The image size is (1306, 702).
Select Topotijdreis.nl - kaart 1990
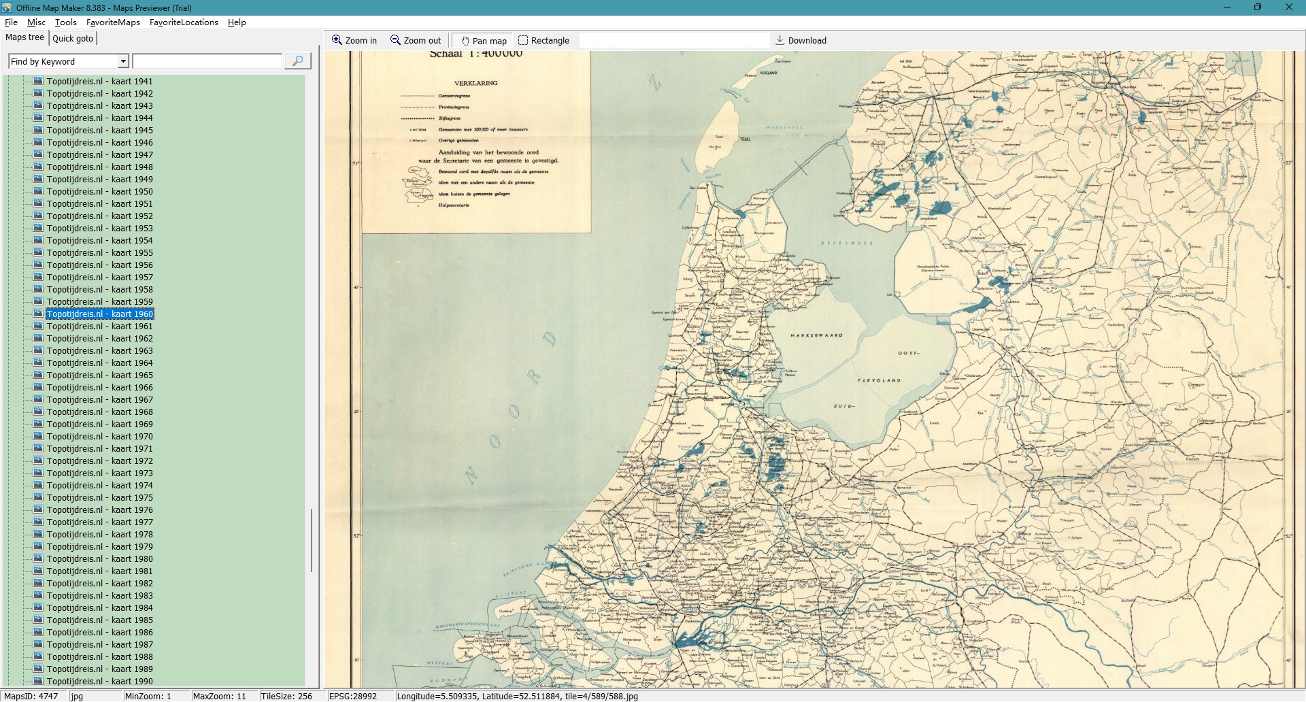tap(99, 681)
